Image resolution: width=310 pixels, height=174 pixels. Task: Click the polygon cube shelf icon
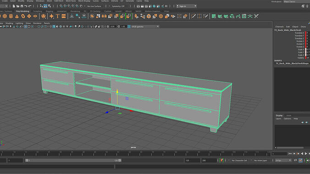[x=5, y=16]
